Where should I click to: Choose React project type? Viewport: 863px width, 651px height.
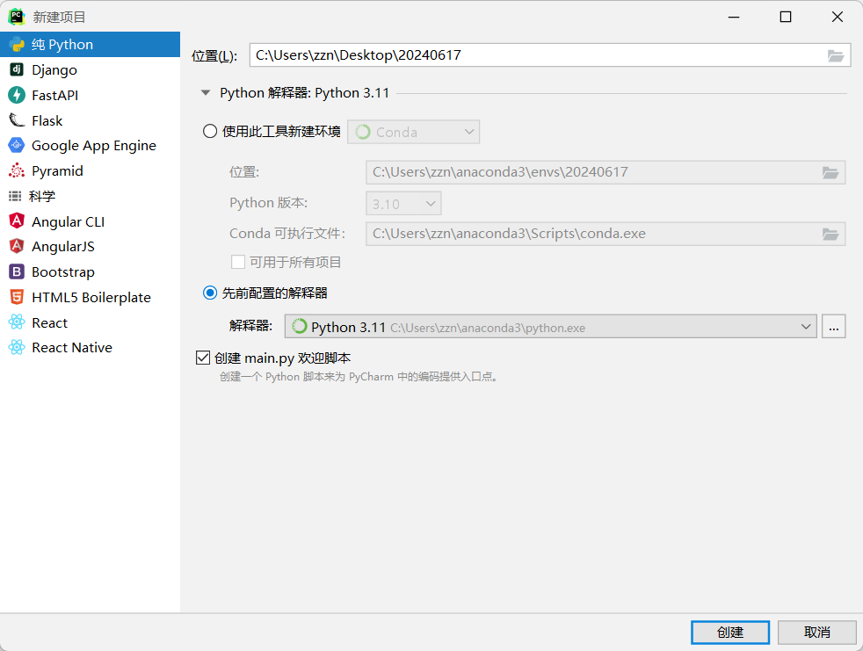click(90, 322)
